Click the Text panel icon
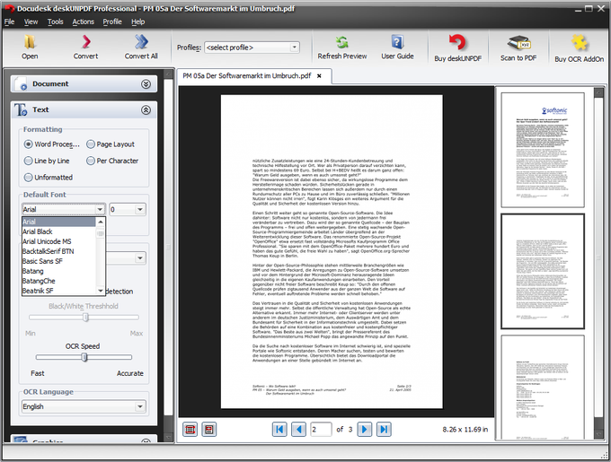The height and width of the screenshot is (462, 611). click(x=21, y=110)
